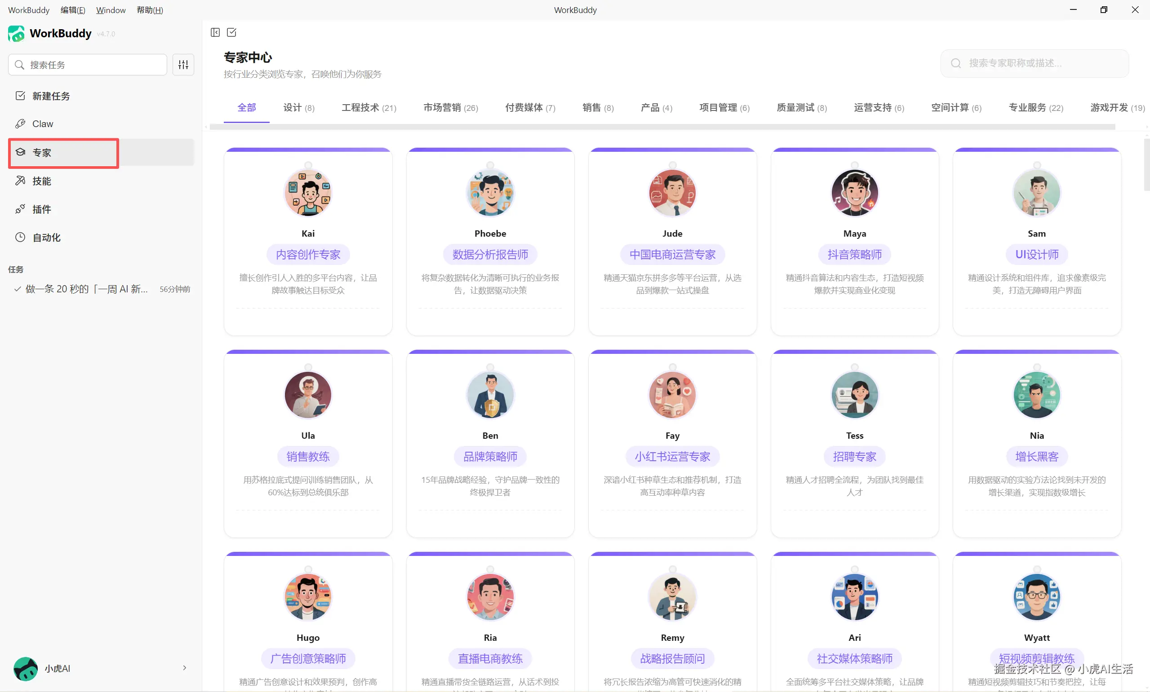Go to 技能 skills page
Viewport: 1150px width, 692px height.
(41, 181)
